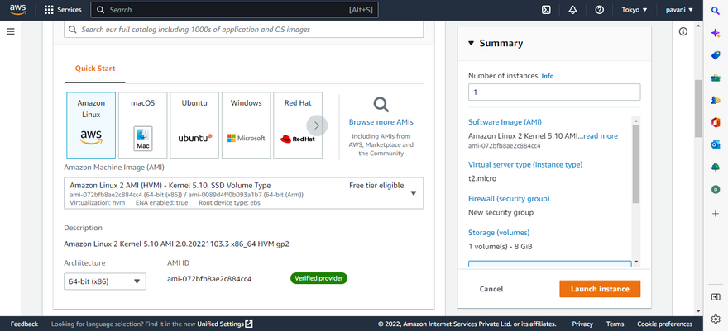Viewport: 728px width, 331px height.
Task: Click the AWS logo home icon
Action: 18,10
